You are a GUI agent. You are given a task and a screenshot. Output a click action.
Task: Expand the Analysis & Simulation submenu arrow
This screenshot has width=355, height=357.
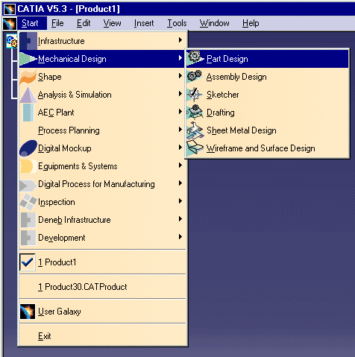pyautogui.click(x=180, y=94)
